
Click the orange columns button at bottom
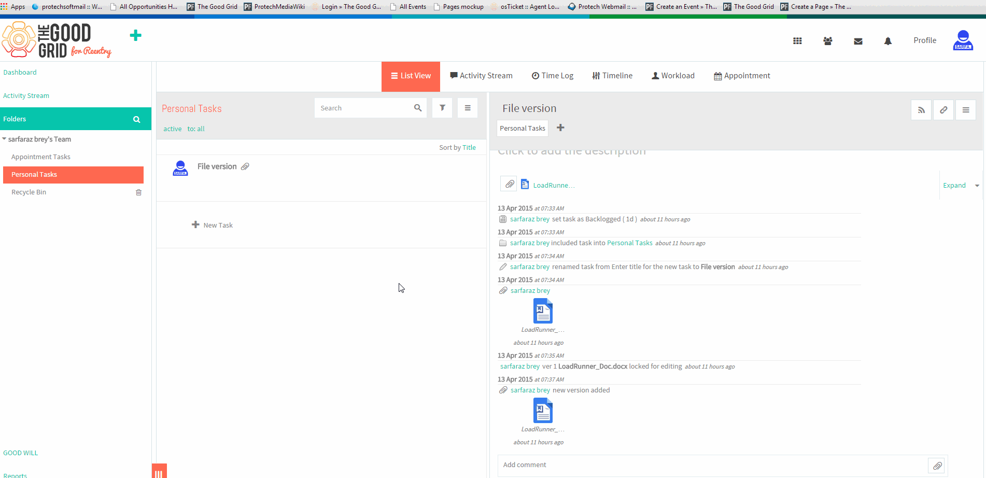tap(159, 471)
